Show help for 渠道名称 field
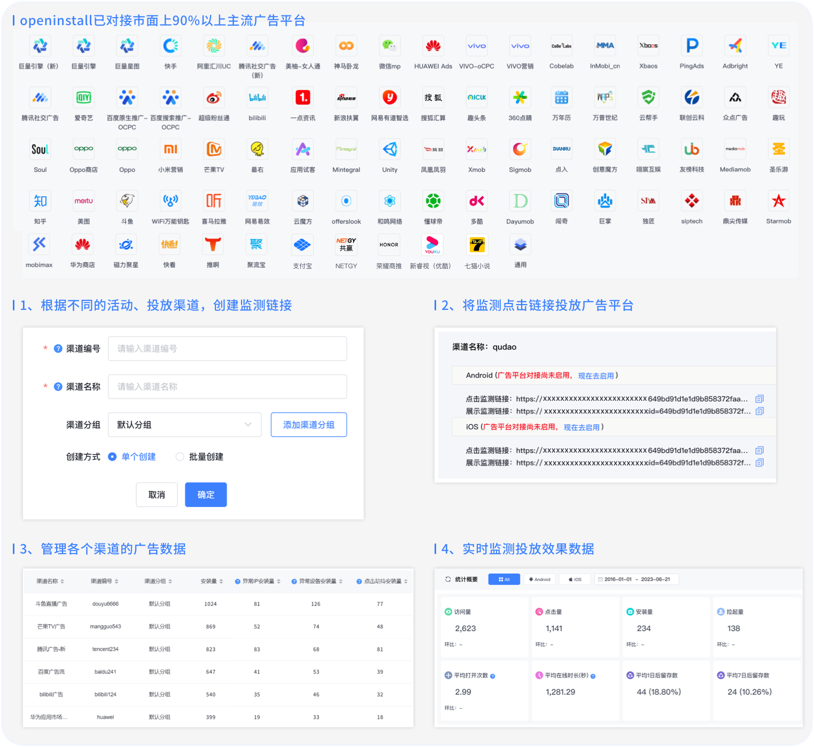Image resolution: width=814 pixels, height=747 pixels. (58, 386)
